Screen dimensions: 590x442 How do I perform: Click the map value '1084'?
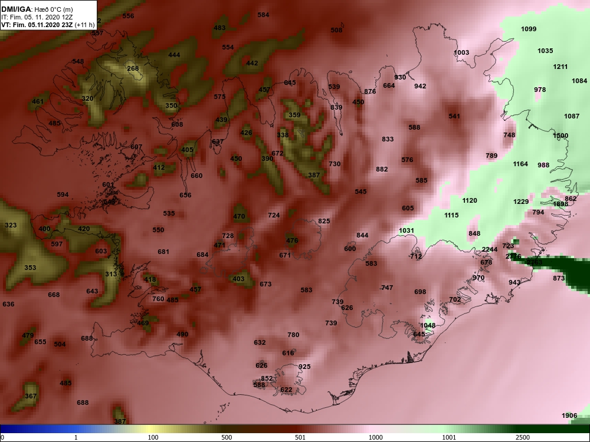(579, 81)
